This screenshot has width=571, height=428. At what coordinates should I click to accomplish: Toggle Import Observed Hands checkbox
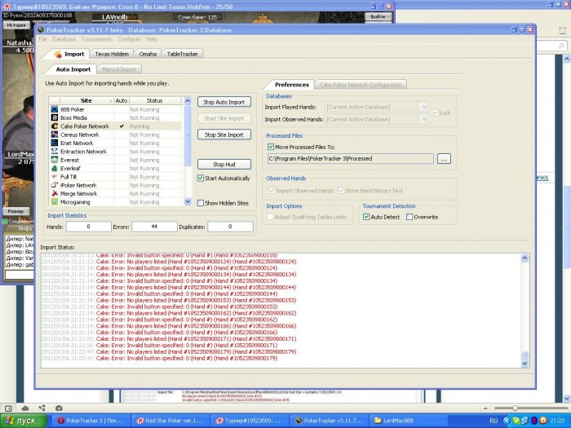[272, 190]
